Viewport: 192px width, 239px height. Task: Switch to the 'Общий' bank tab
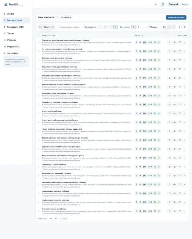click(x=47, y=27)
